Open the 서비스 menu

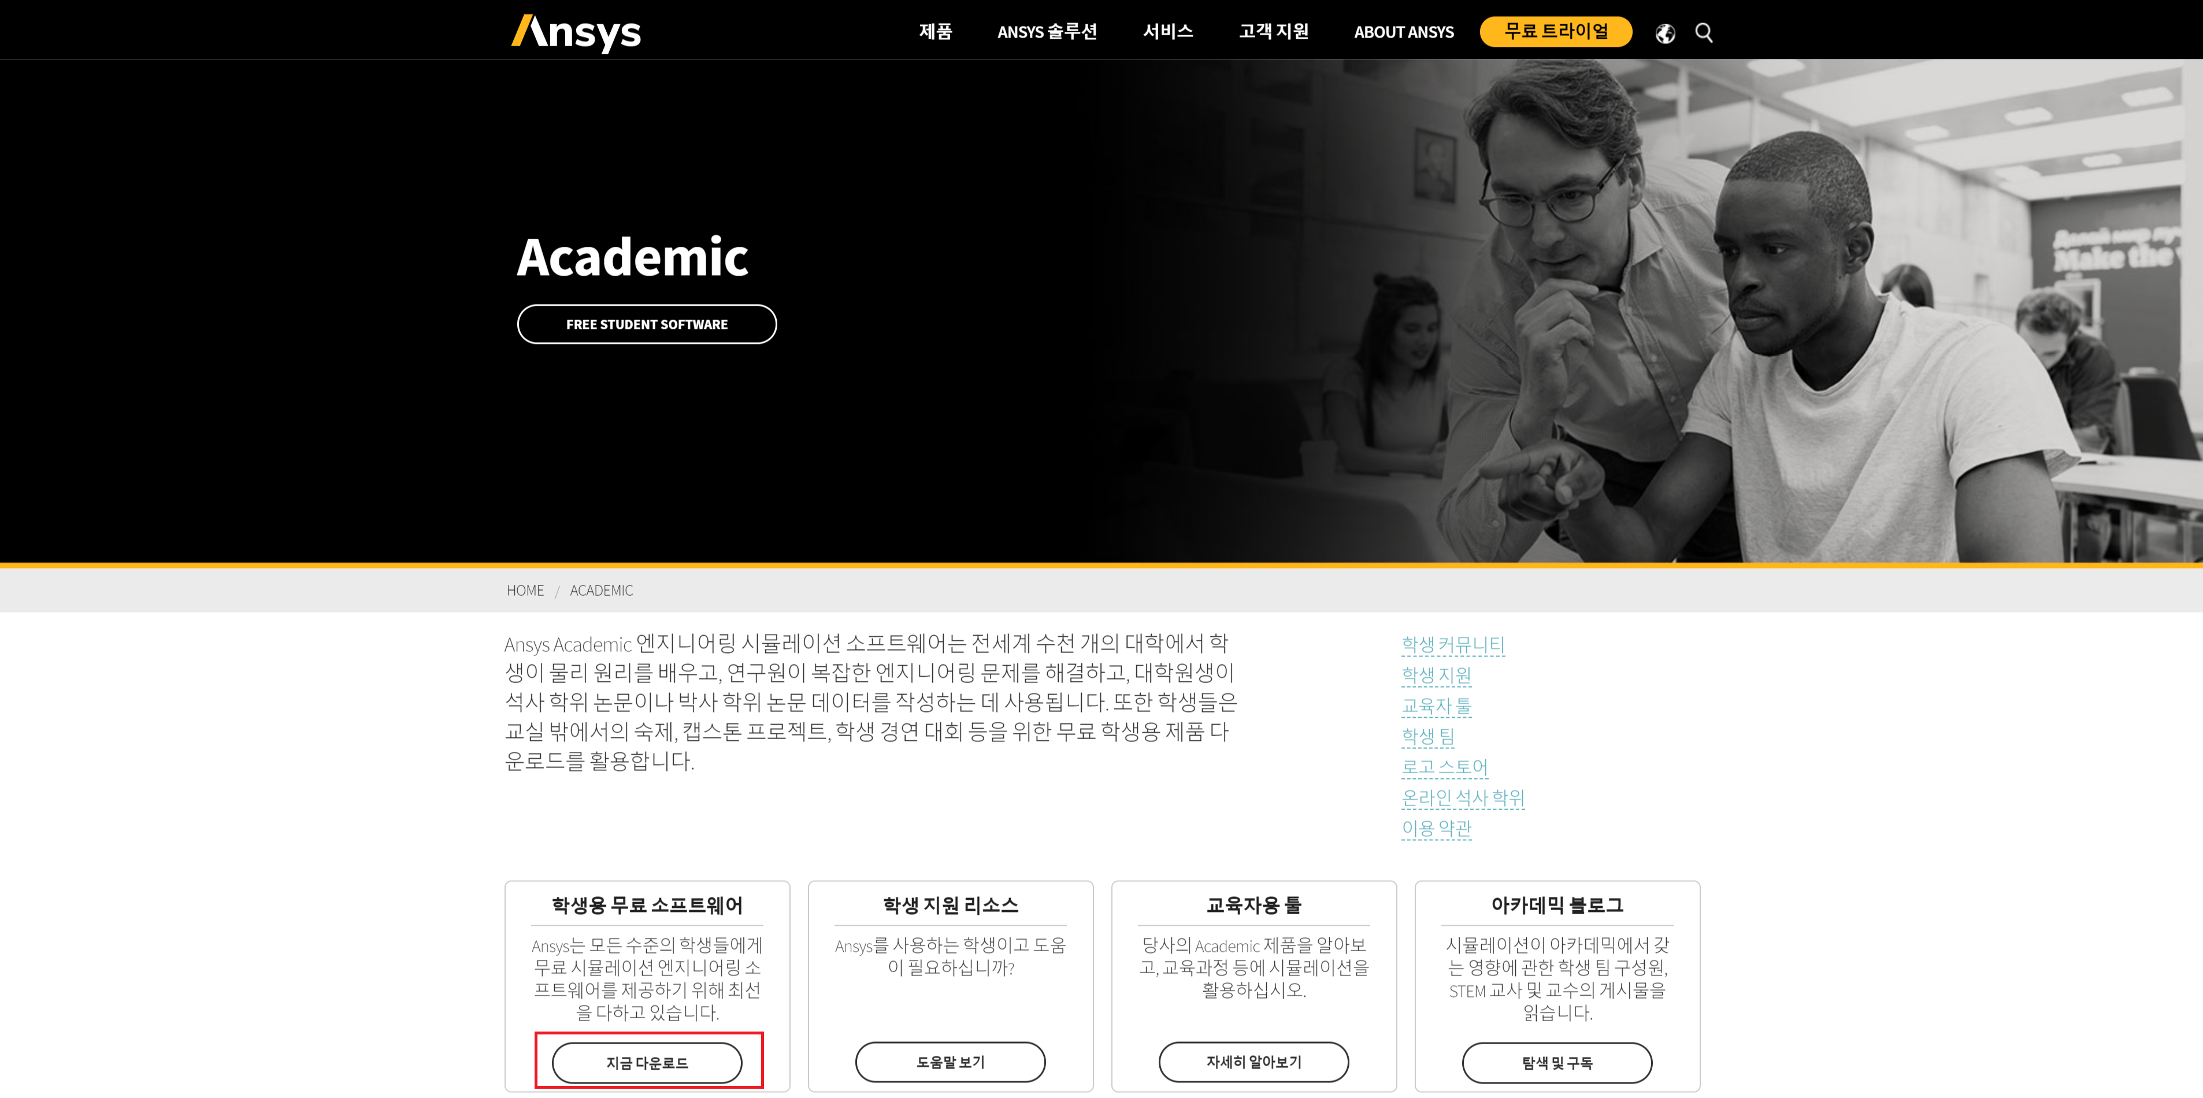[x=1167, y=32]
